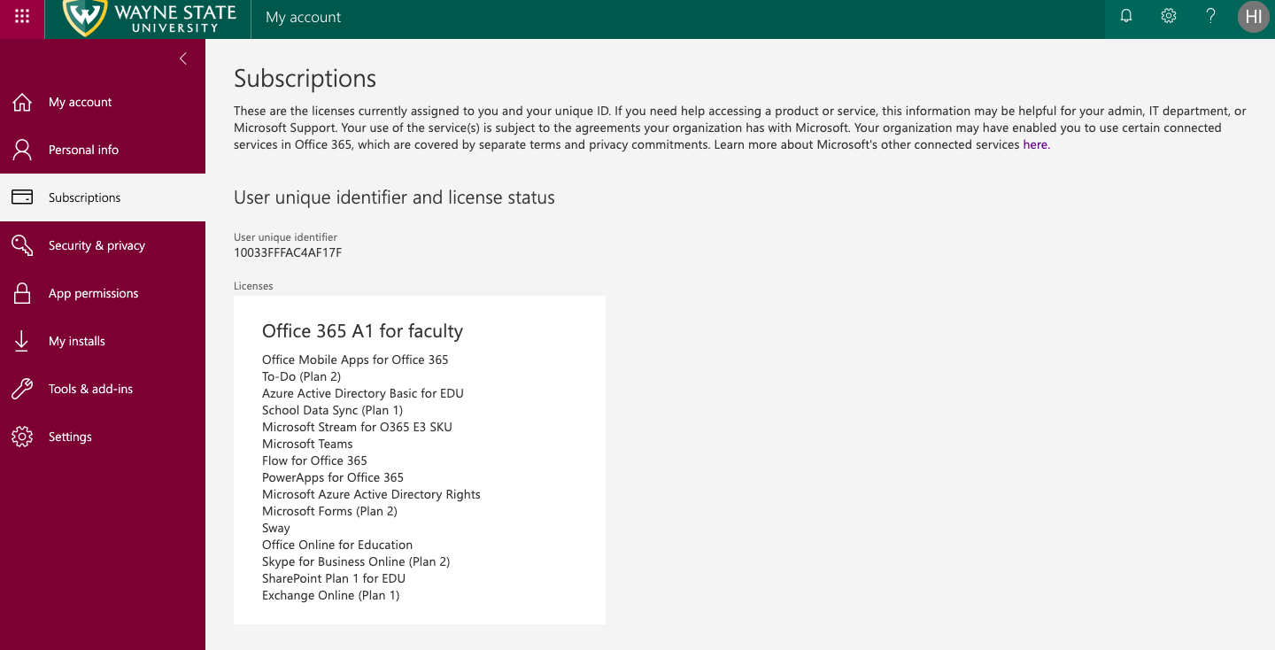Click the wrench icon for Tools & add-ins

point(22,389)
